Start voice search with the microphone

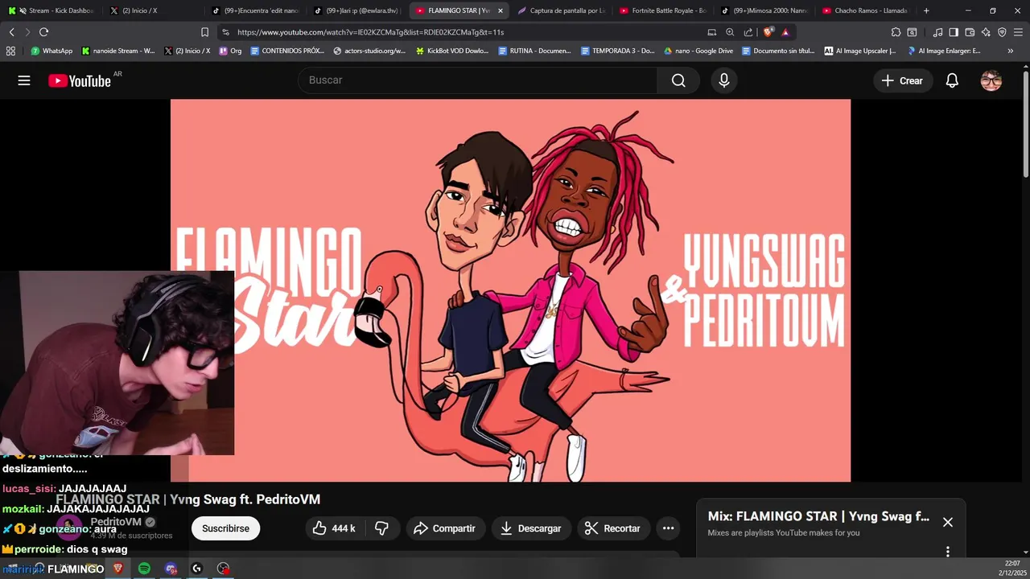point(724,80)
